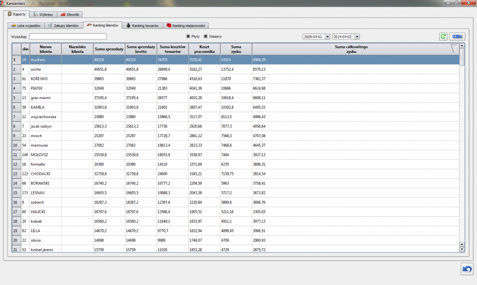Switch to the Słowniki tab
The width and height of the screenshot is (477, 285).
click(70, 14)
